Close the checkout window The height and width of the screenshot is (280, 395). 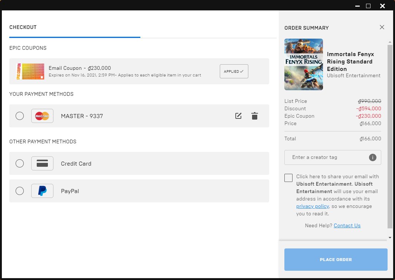pyautogui.click(x=382, y=6)
